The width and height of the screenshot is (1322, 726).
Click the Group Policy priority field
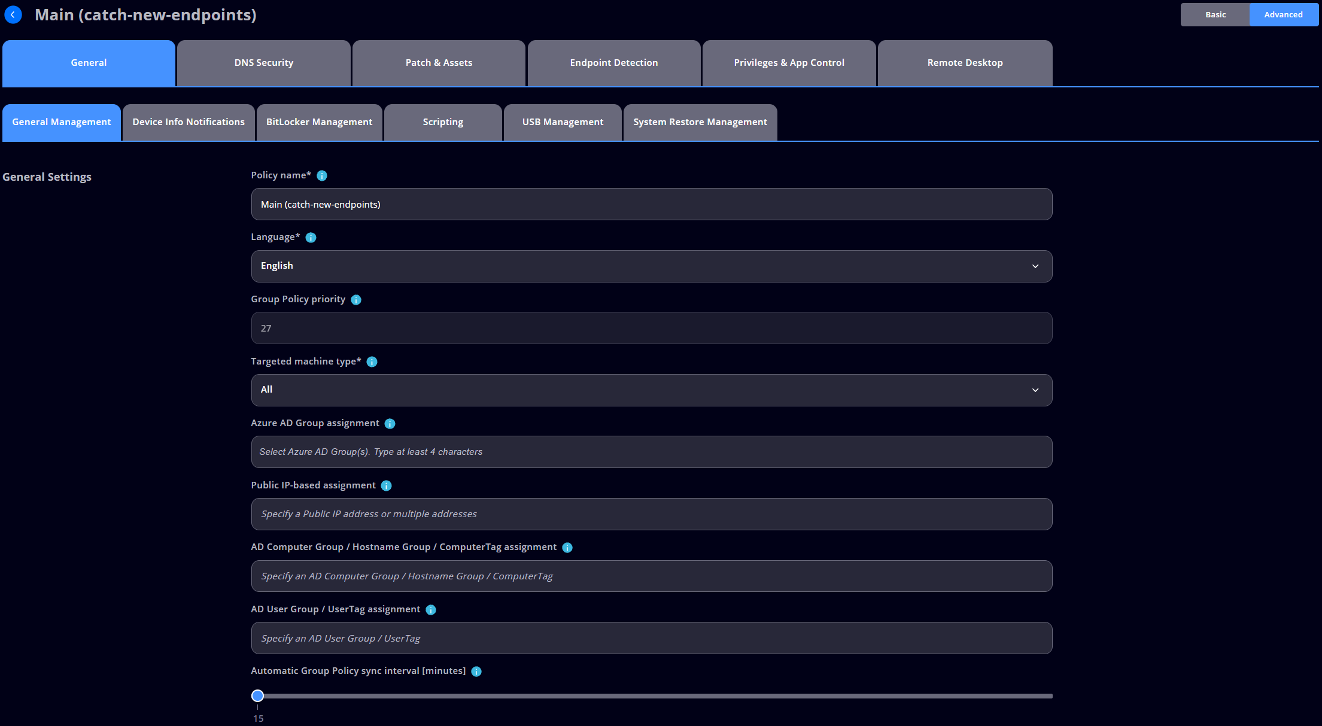pos(652,329)
